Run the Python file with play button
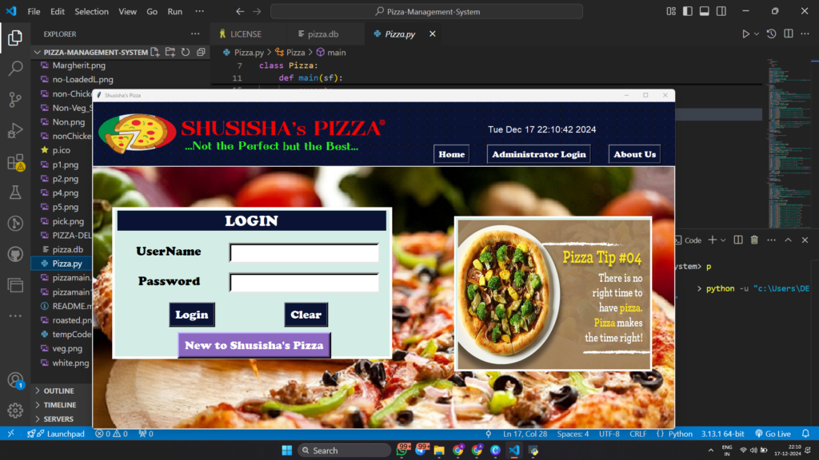 tap(745, 34)
